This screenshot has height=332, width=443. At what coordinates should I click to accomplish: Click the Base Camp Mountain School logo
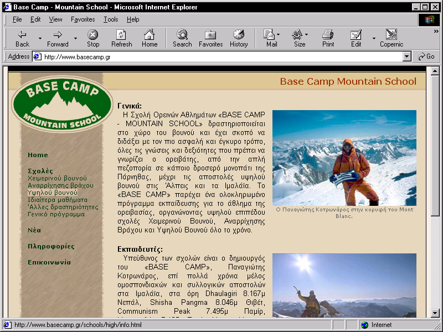click(x=62, y=103)
